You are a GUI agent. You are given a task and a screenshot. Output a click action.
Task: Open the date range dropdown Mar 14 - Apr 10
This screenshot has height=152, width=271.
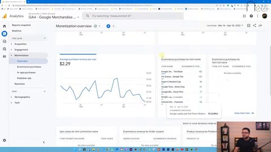click(230, 25)
